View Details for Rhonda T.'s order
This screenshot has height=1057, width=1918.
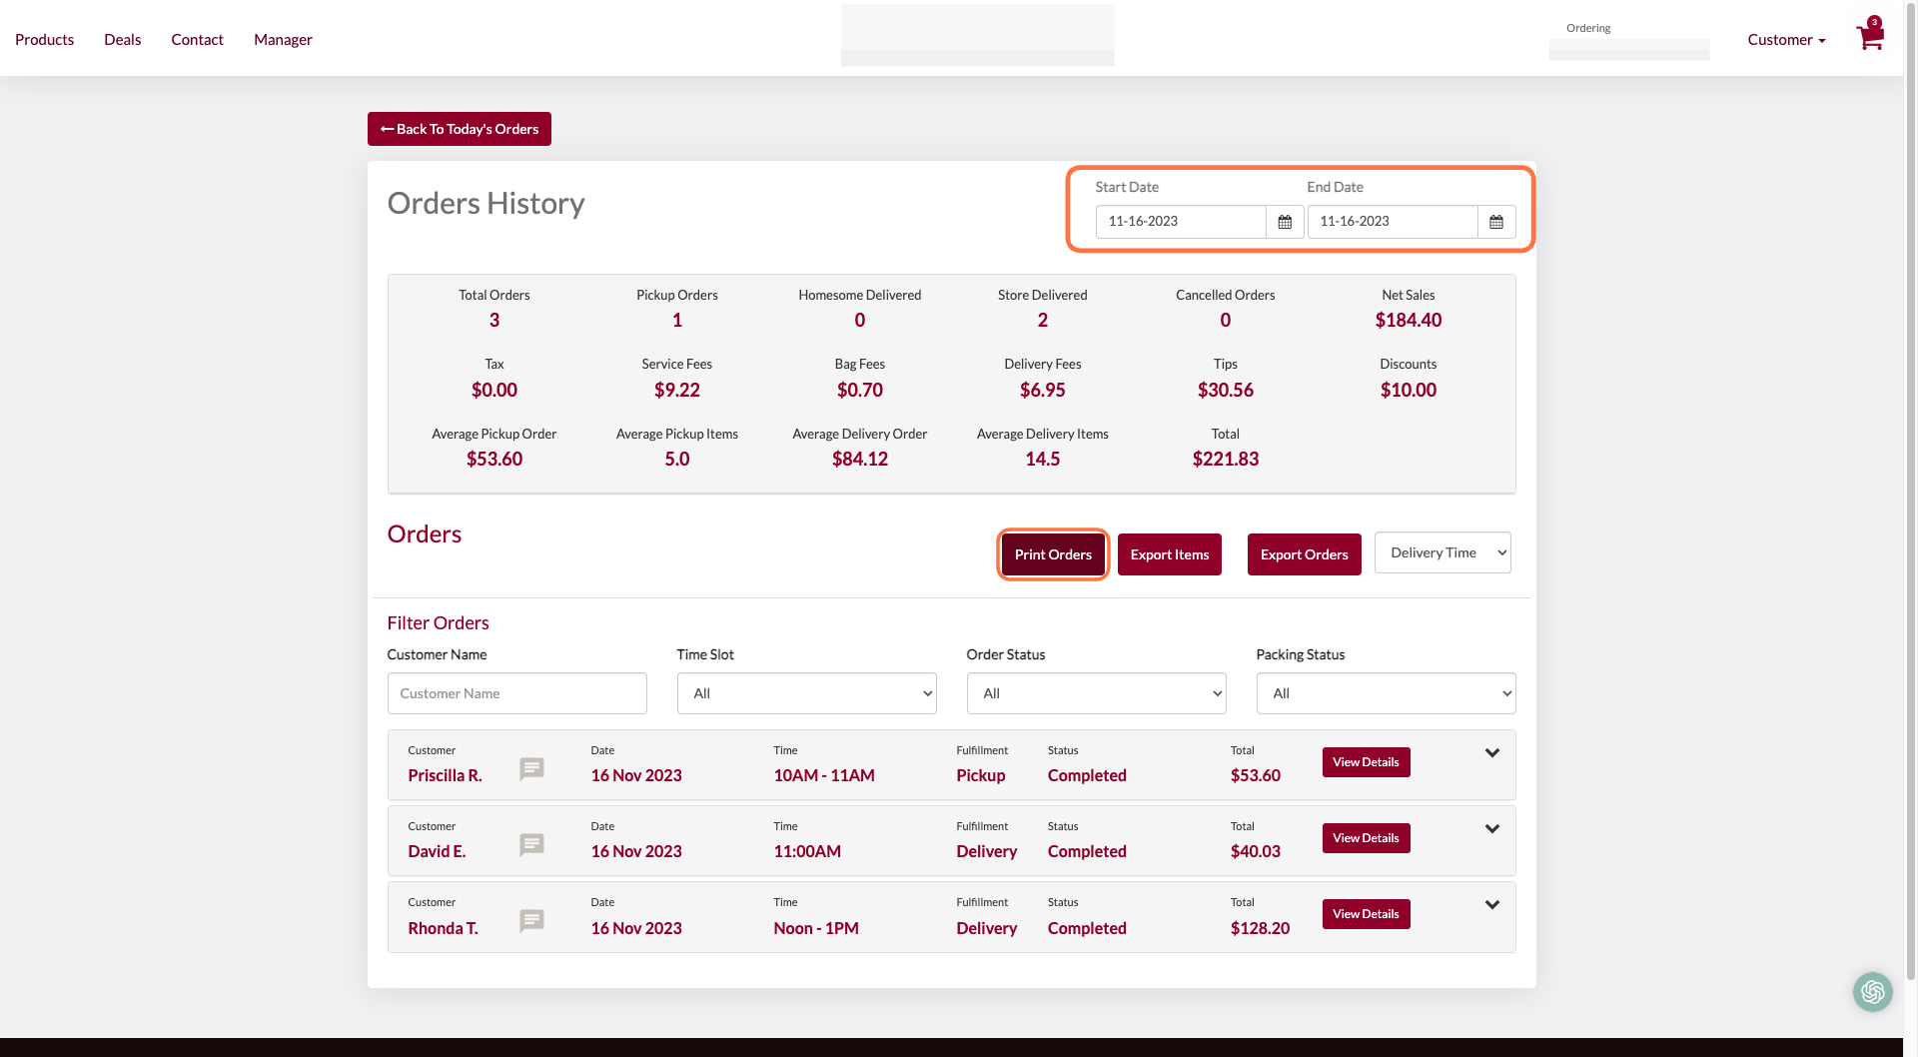(1366, 914)
